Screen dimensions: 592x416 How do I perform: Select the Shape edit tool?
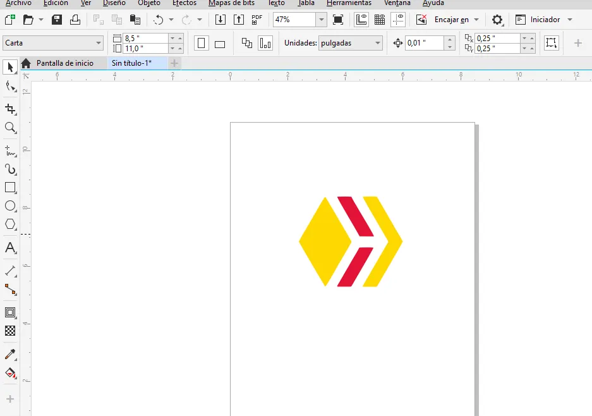pos(11,87)
